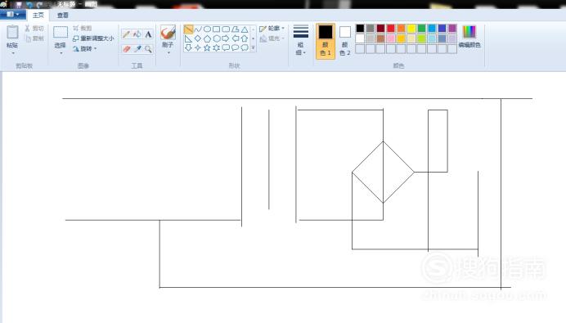Choose the Line shape
Image resolution: width=566 pixels, height=323 pixels.
[x=188, y=29]
